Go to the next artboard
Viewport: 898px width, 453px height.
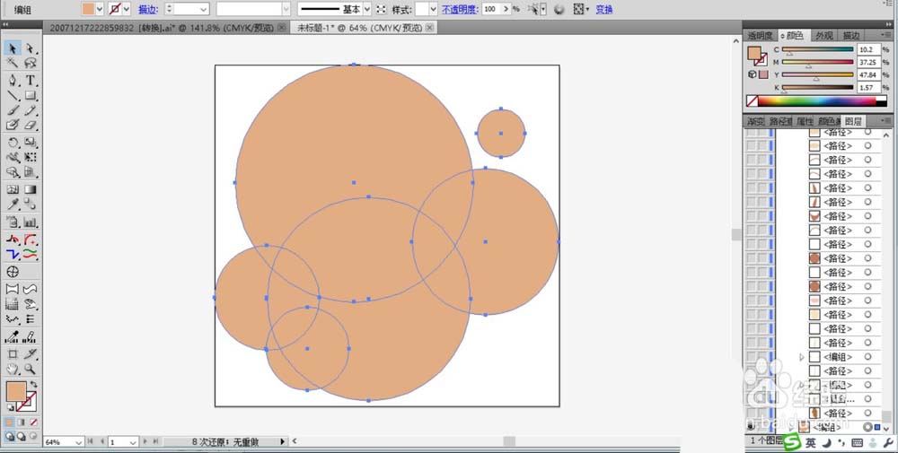pos(145,441)
